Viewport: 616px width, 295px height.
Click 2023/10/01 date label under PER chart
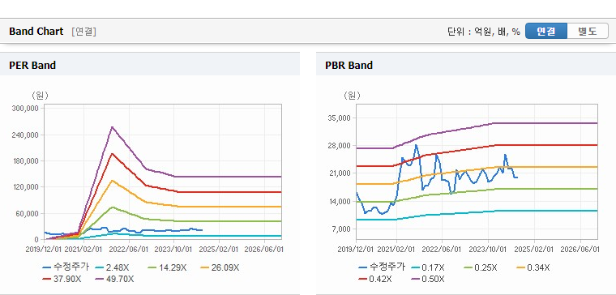173,250
